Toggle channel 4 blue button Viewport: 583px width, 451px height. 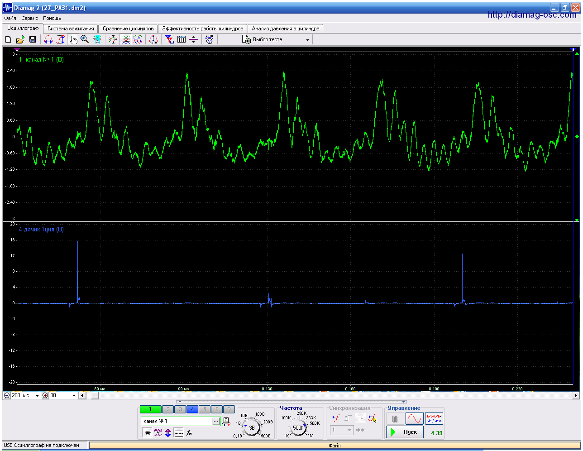(x=192, y=409)
